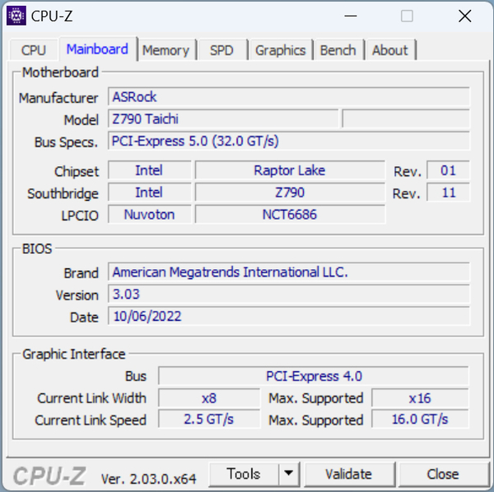
Task: Select southbridge revision value 11
Action: tap(448, 193)
